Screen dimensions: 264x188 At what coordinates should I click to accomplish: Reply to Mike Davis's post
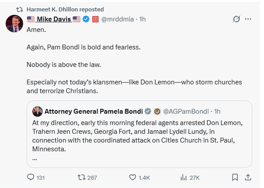click(30, 178)
